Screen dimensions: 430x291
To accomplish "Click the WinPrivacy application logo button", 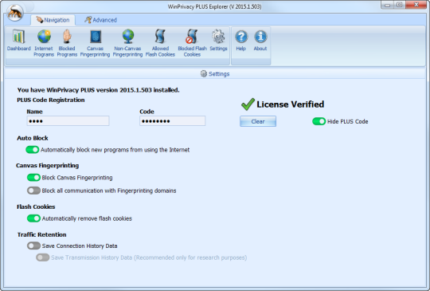I will tap(15, 12).
